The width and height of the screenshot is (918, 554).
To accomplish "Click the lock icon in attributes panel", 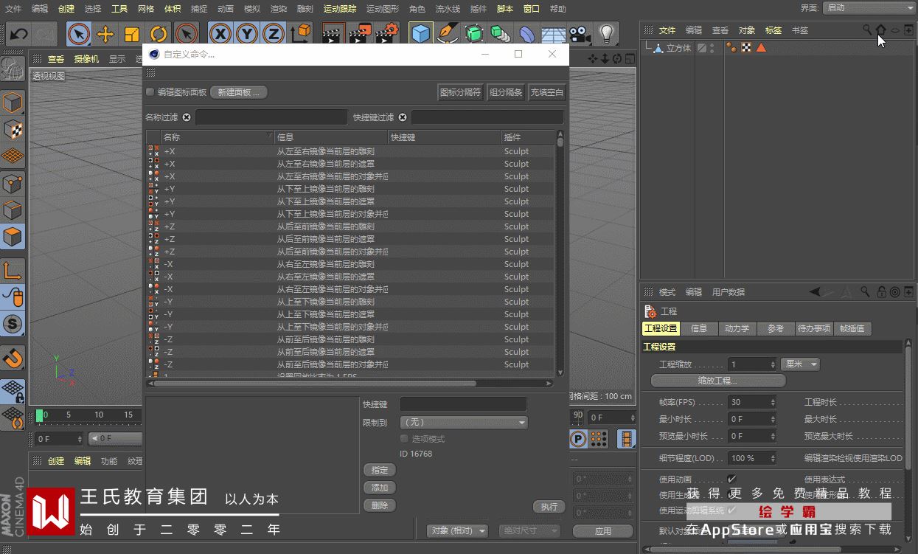I will [x=881, y=292].
